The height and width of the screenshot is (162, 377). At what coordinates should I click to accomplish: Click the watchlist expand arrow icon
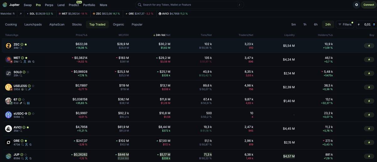[21, 14]
